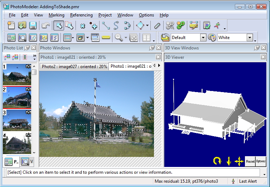Select the Mark Points tool
This screenshot has height=187, width=270.
pyautogui.click(x=93, y=25)
